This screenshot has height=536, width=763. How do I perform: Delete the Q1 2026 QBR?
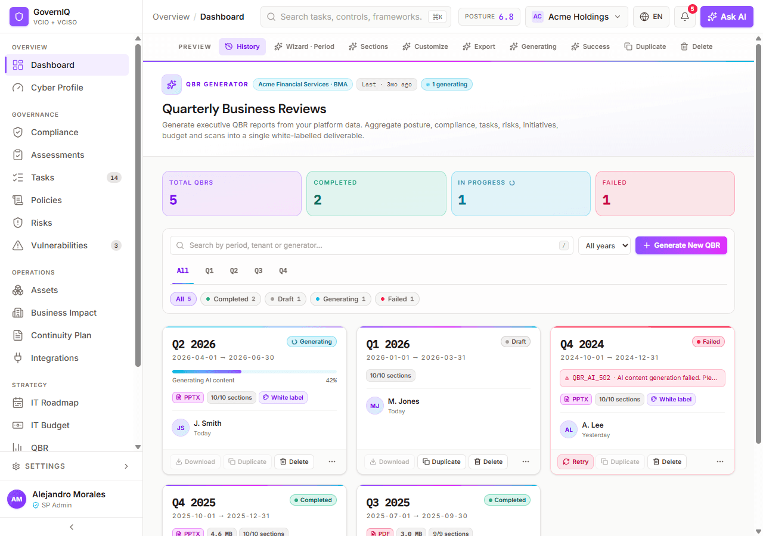(488, 462)
